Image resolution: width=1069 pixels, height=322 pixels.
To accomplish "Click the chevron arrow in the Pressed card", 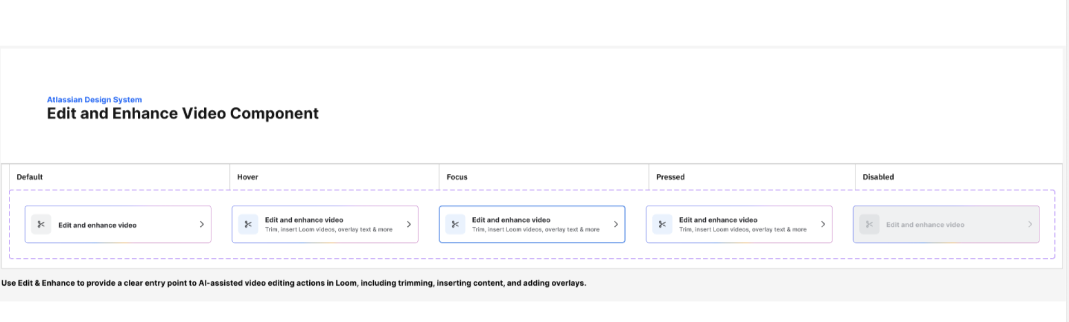I will click(823, 225).
